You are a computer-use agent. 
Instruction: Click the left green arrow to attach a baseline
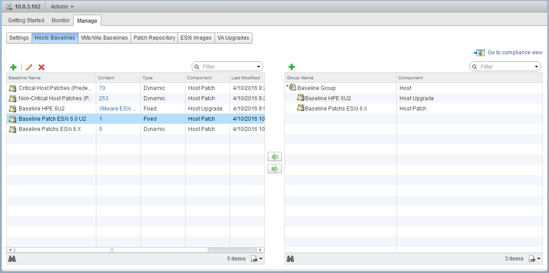(275, 157)
